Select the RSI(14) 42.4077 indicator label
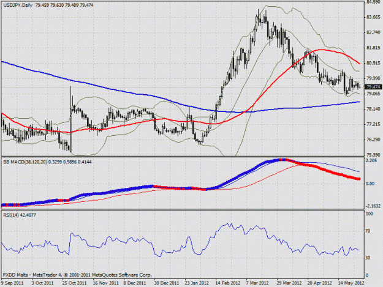Image resolution: width=383 pixels, height=287 pixels. (20, 215)
